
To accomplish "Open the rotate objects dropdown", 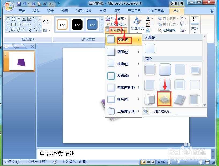I will pos(183,30).
